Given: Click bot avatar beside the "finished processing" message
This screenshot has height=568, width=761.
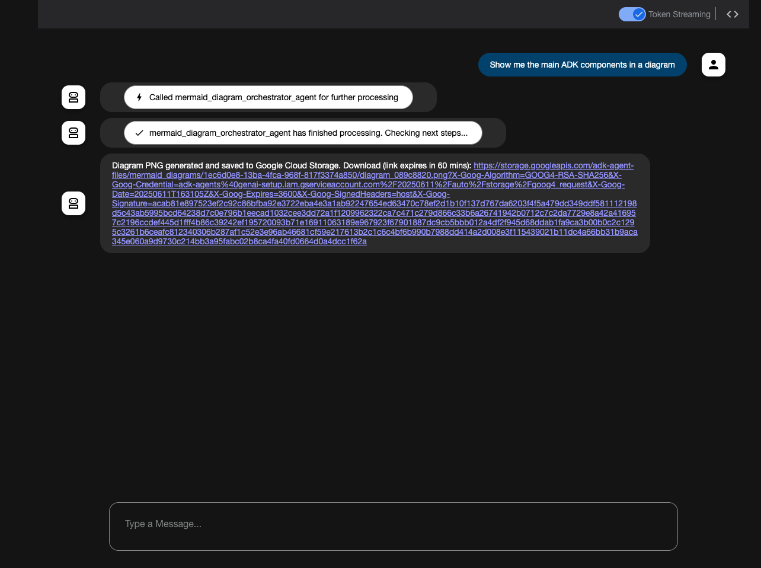Looking at the screenshot, I should pos(73,133).
